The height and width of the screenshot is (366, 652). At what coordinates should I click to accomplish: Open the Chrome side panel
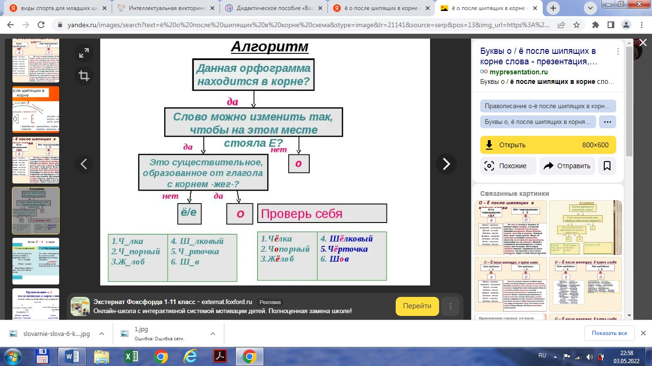(610, 25)
